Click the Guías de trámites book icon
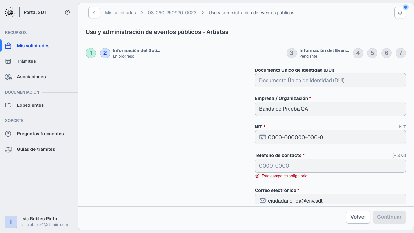Screen dimensions: 414x233 pos(8,149)
